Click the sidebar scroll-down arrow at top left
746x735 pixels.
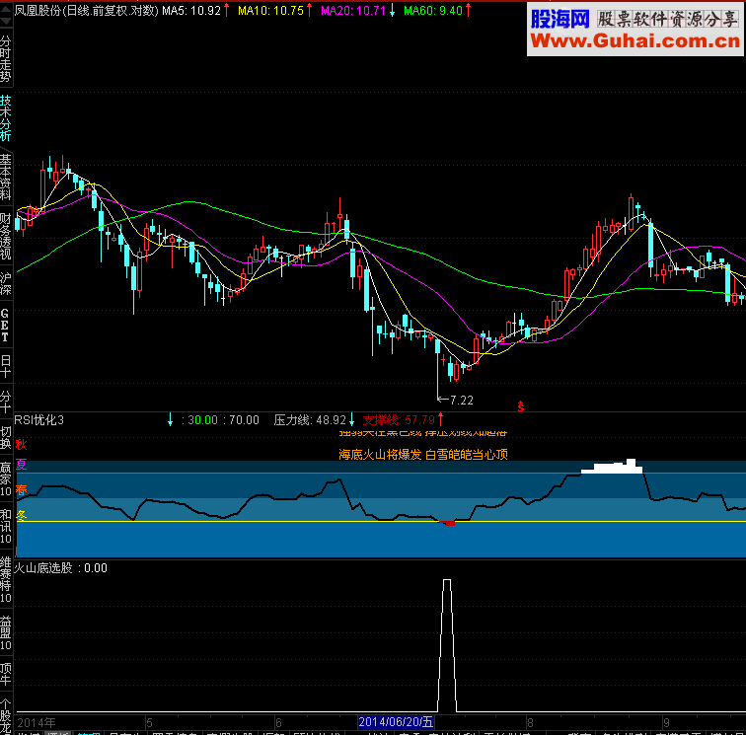6,22
